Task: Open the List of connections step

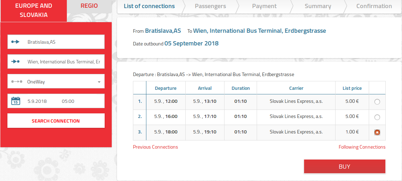Action: (149, 6)
